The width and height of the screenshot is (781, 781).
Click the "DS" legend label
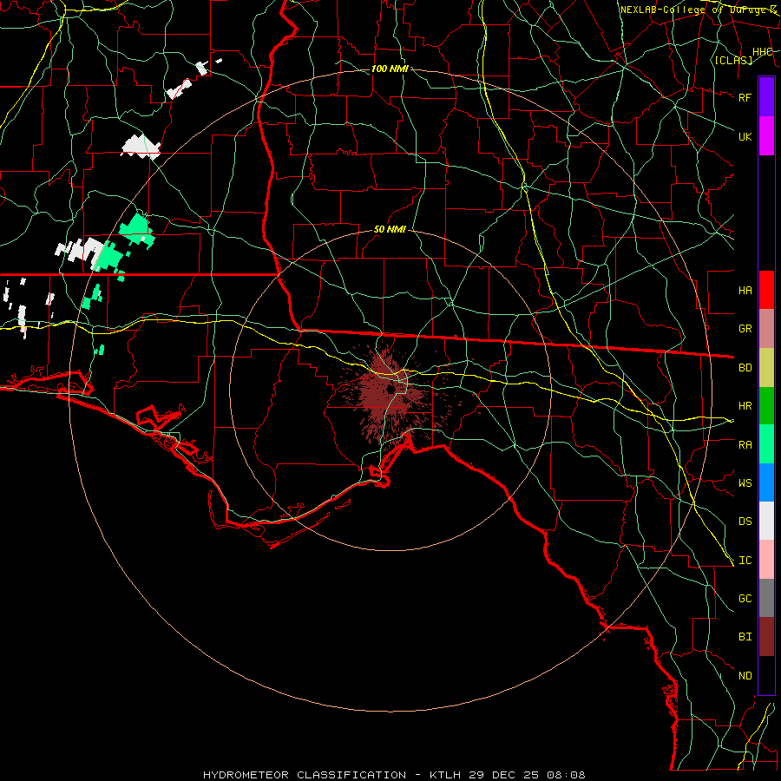(x=745, y=522)
